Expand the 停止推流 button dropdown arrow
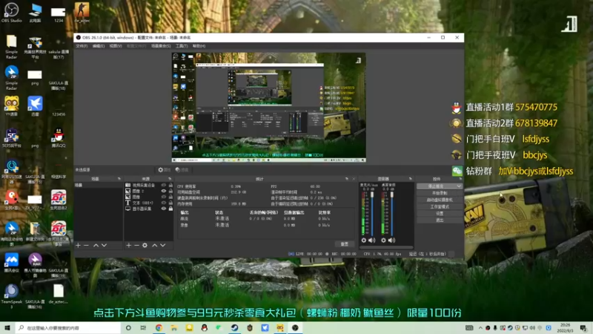The width and height of the screenshot is (593, 334). pos(459,186)
